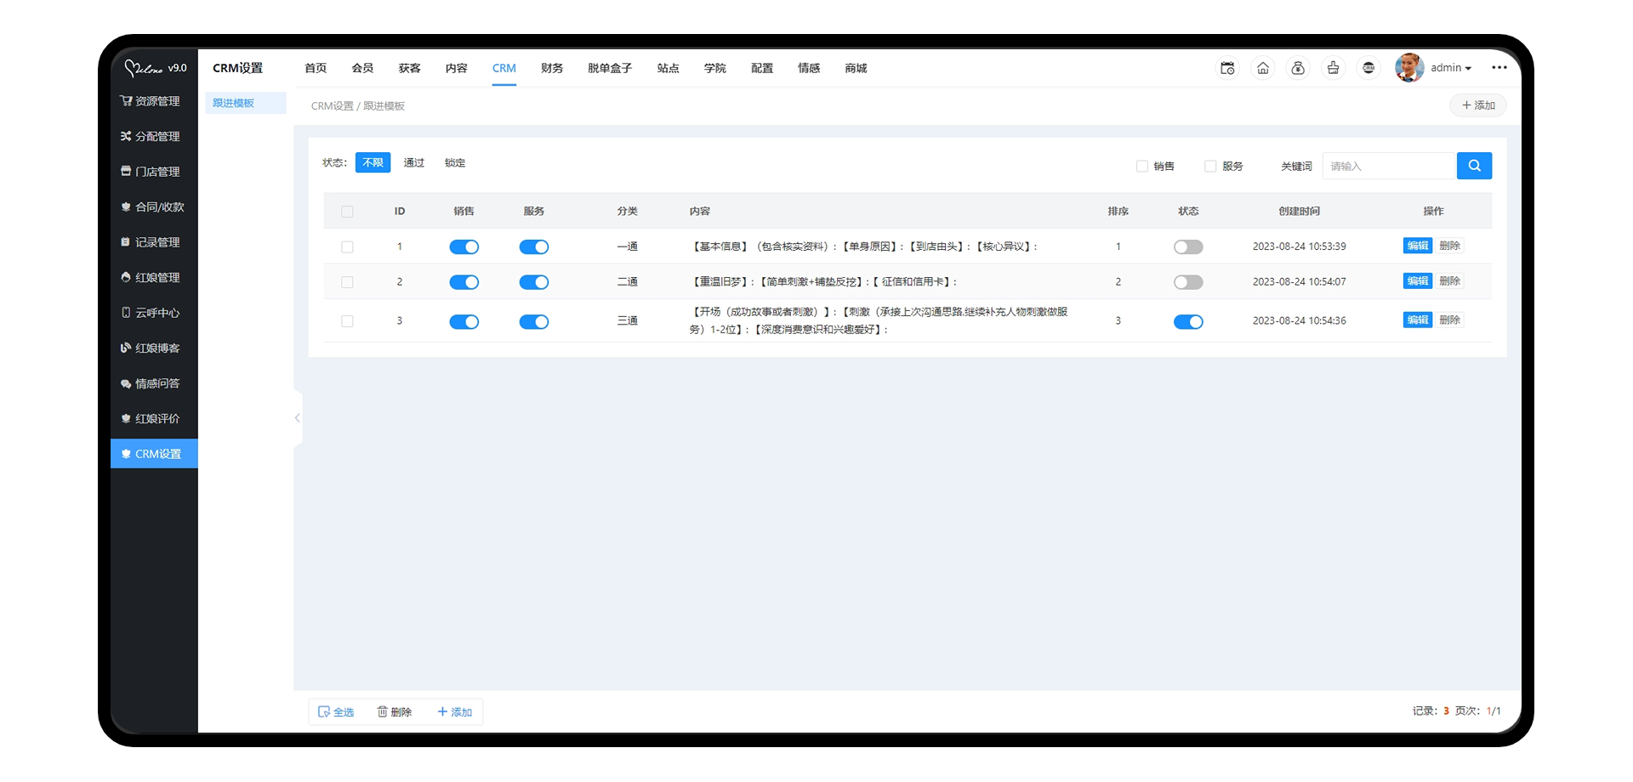The image size is (1633, 782).
Task: Click the 关键词 search input field
Action: pyautogui.click(x=1388, y=167)
